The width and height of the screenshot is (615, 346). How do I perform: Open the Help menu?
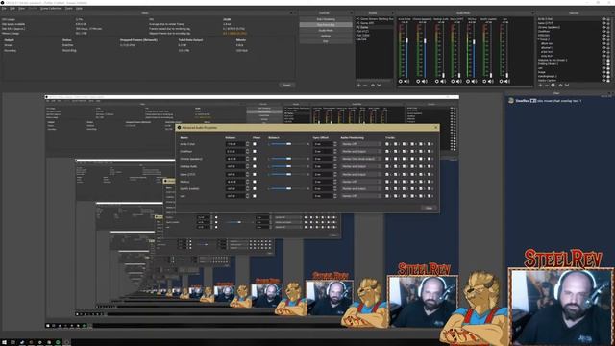79,8
